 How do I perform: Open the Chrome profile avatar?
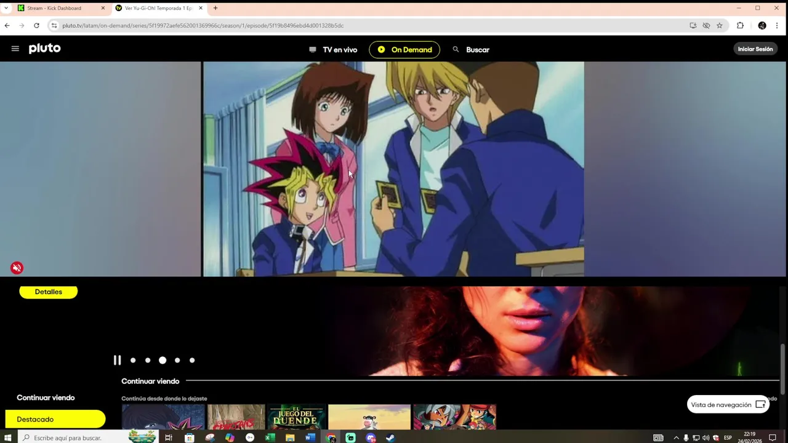click(762, 25)
